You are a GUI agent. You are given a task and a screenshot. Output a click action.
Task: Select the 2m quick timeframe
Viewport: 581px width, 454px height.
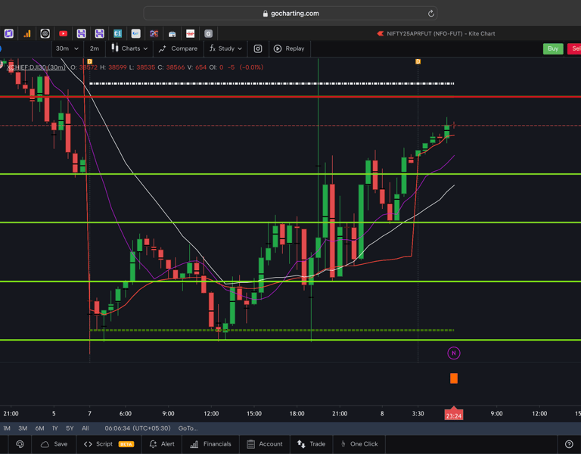coord(95,48)
